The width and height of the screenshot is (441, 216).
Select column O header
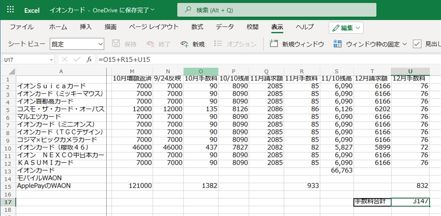(201, 72)
